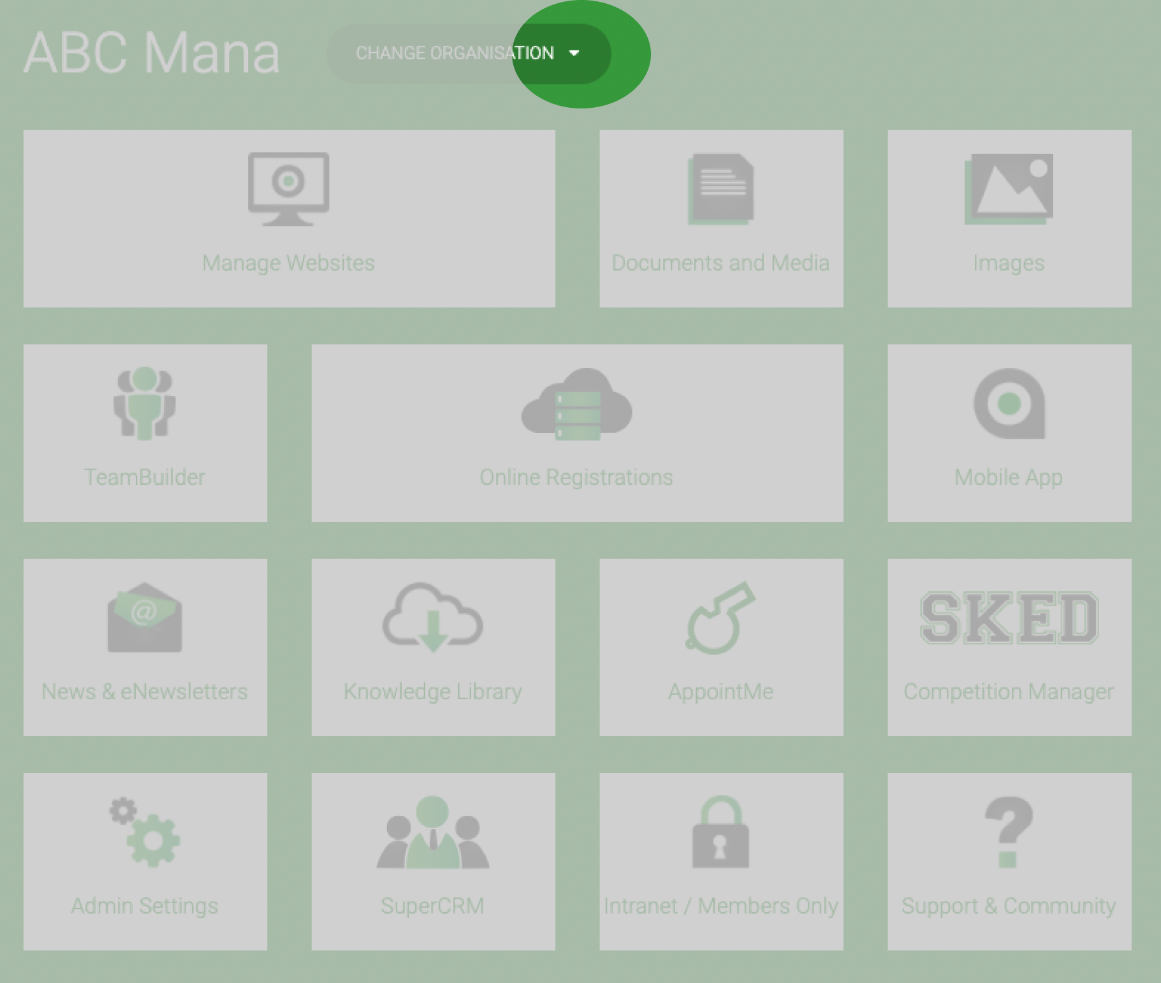Open the Admin Settings gears icon
This screenshot has width=1161, height=983.
[x=145, y=832]
